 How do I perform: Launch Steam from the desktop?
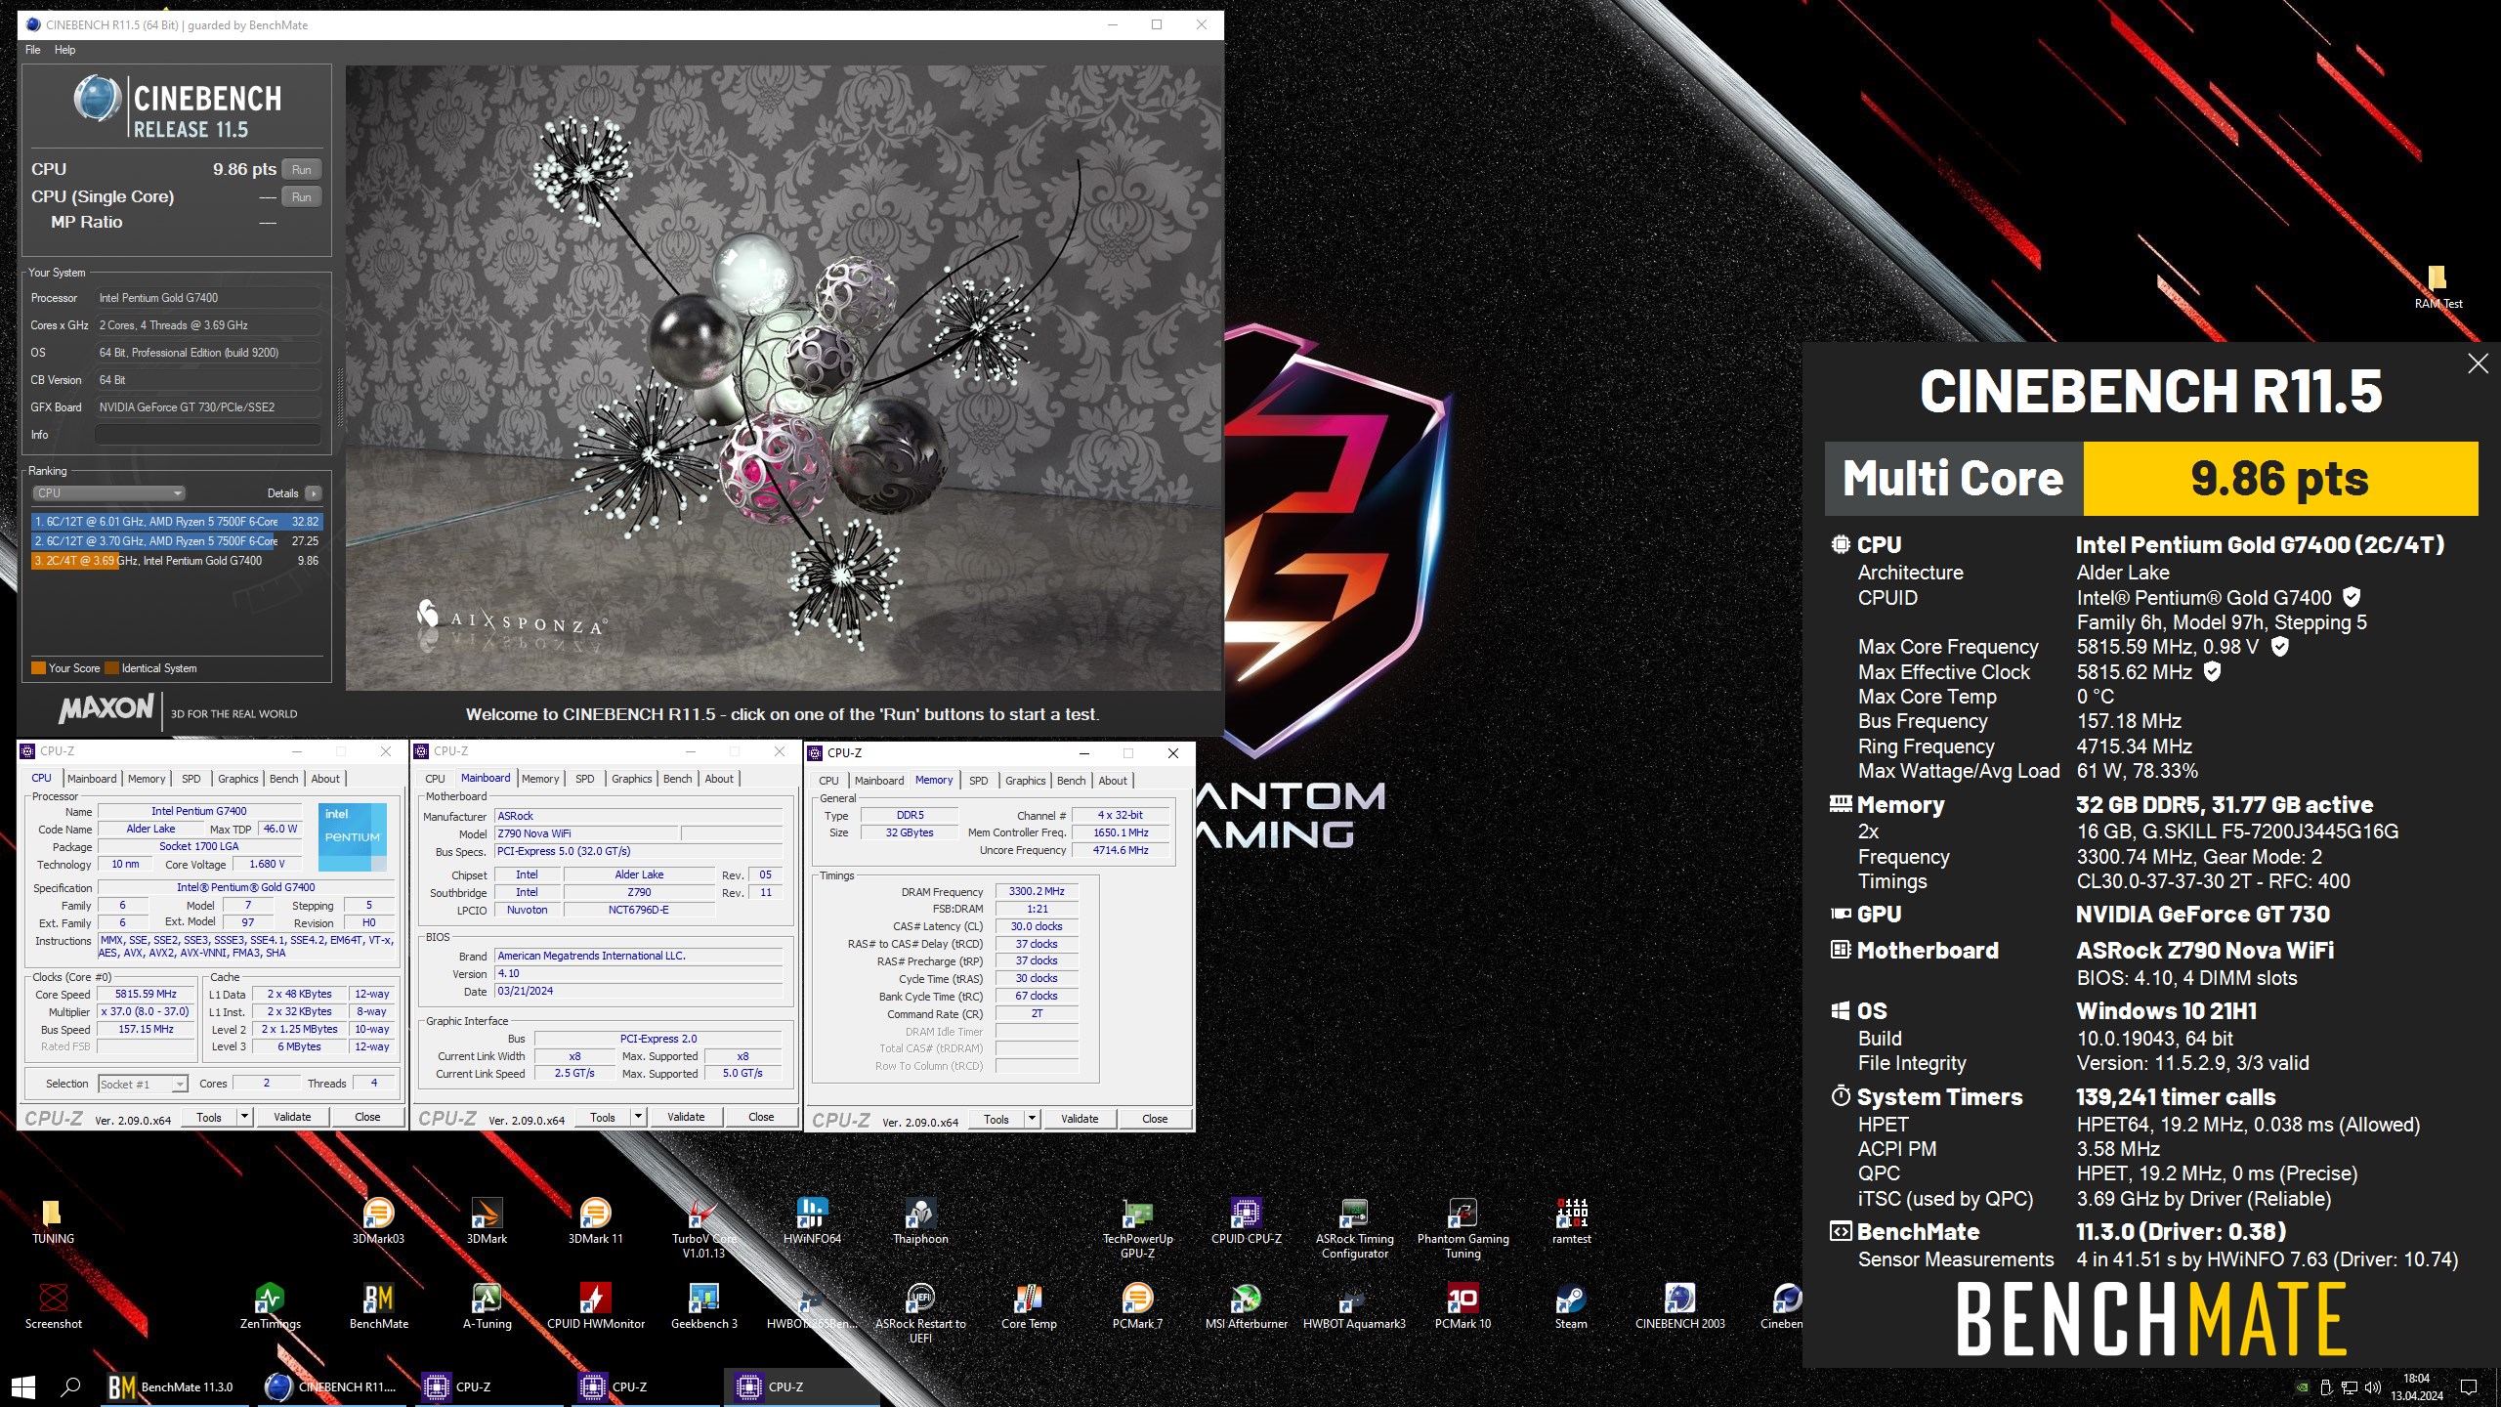1571,1305
